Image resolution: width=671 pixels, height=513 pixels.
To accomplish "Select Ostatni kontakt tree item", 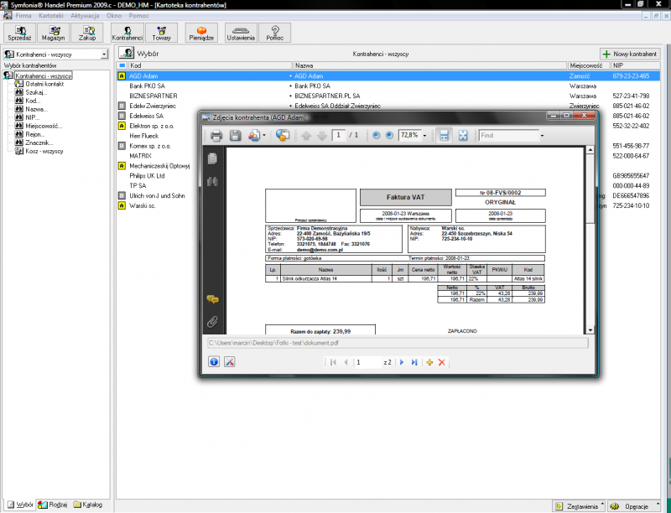I will (x=44, y=84).
